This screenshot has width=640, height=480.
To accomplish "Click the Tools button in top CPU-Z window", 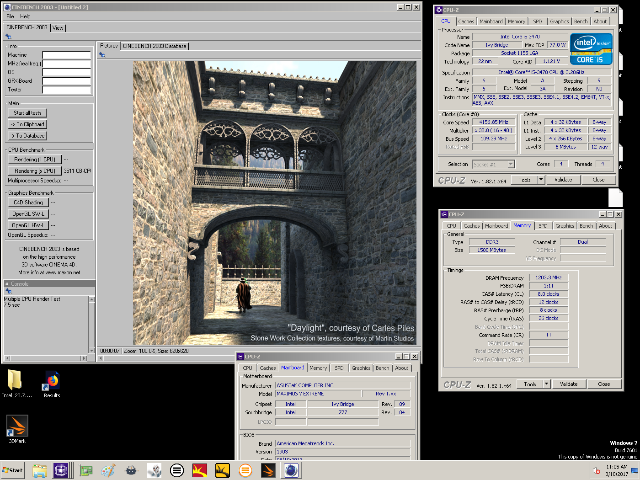I will 524,180.
